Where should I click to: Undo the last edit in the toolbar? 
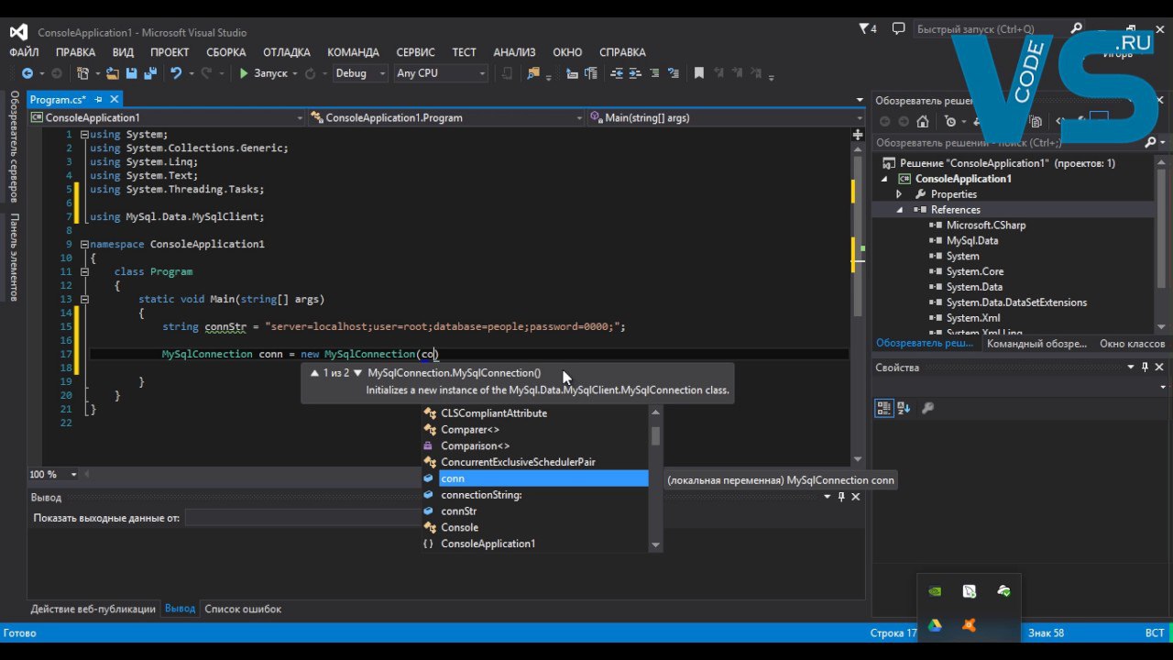(175, 73)
